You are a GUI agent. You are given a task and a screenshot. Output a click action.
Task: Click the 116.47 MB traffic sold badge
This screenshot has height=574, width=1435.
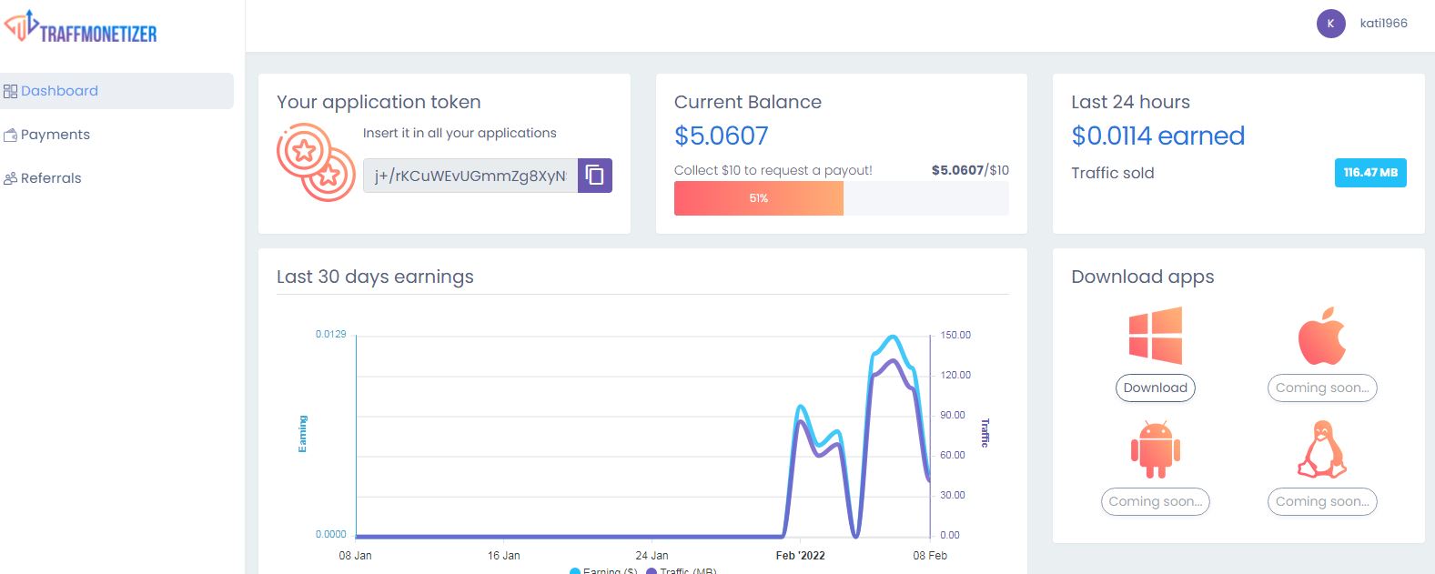coord(1369,173)
